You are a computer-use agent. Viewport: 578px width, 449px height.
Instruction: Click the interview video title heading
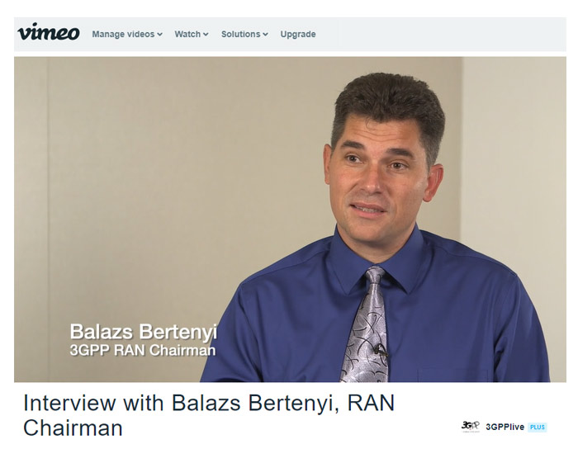(x=209, y=415)
